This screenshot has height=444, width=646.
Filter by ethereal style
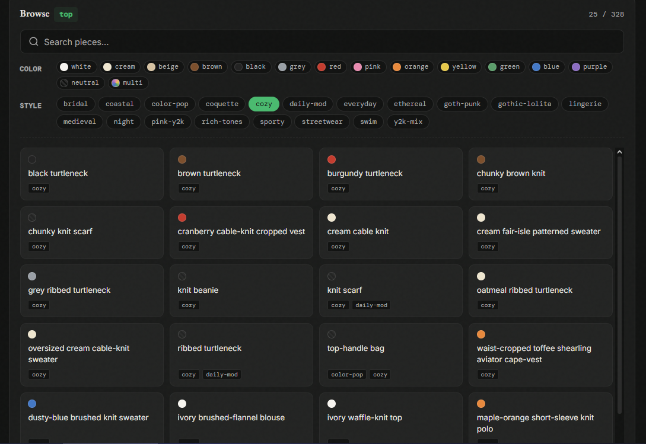409,104
